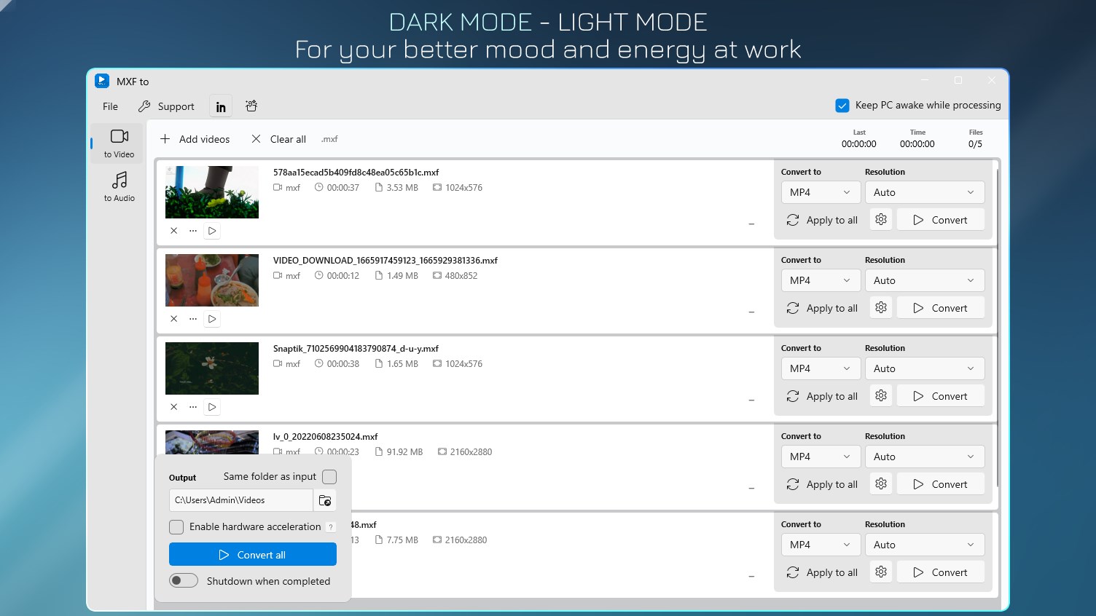
Task: Click Add videos button
Action: coord(195,139)
